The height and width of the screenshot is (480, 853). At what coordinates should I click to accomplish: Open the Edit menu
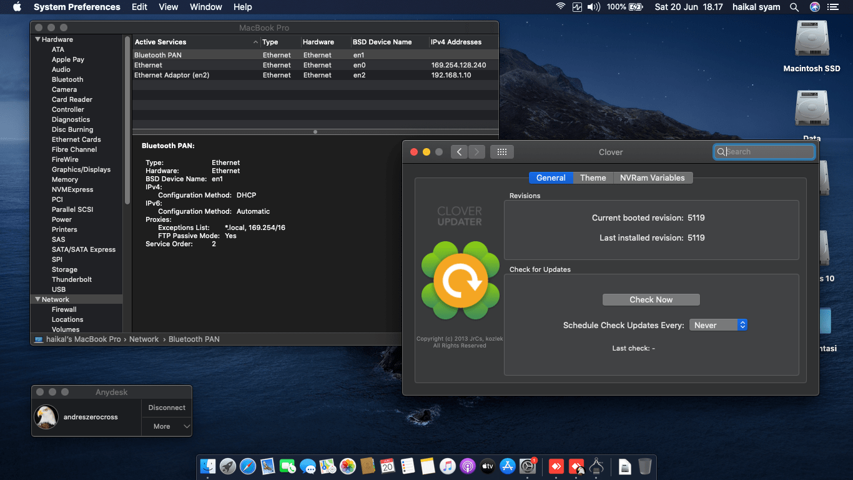(140, 7)
